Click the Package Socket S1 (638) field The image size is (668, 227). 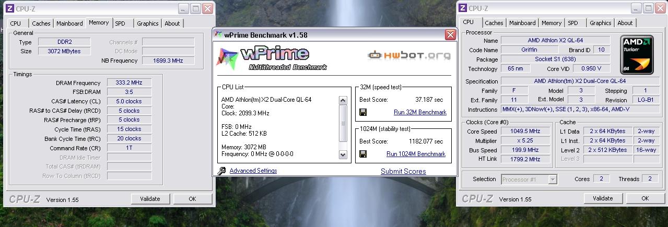click(555, 59)
